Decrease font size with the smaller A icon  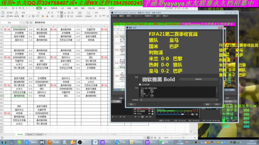52,13
